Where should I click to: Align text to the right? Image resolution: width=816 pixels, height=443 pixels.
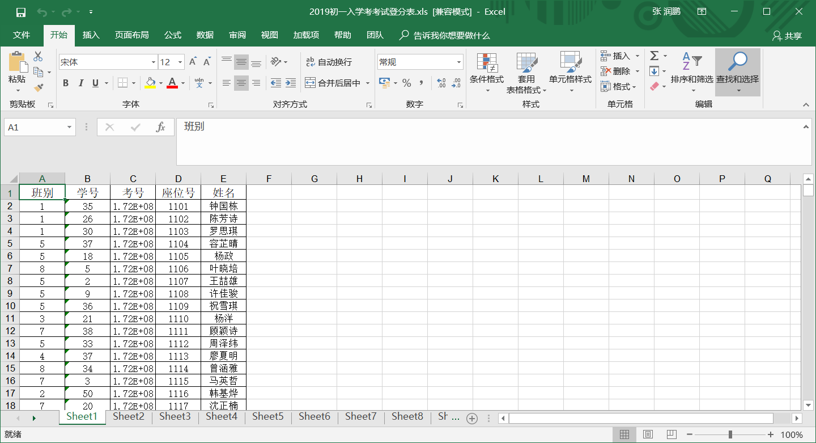pos(256,83)
